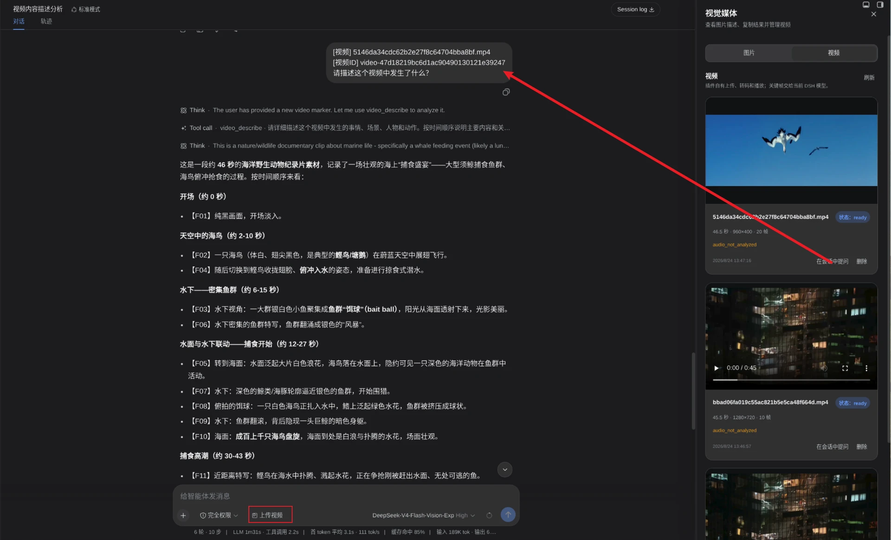Image resolution: width=891 pixels, height=540 pixels.
Task: Click the 6 轮 · 10 步 status entry
Action: (x=207, y=532)
